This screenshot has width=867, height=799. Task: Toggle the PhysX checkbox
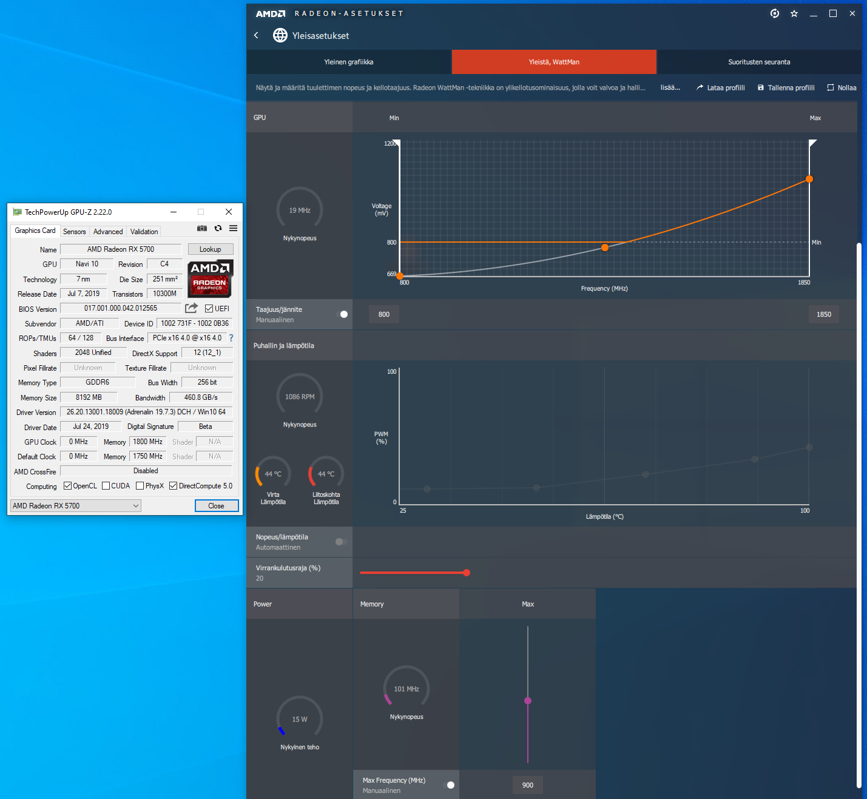(140, 486)
